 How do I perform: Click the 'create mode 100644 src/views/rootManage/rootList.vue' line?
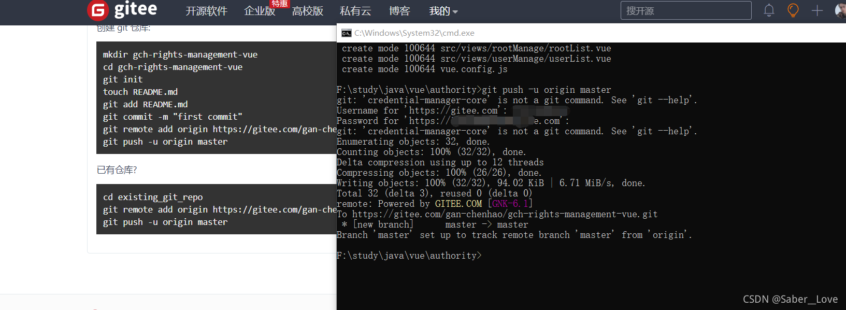tap(477, 48)
